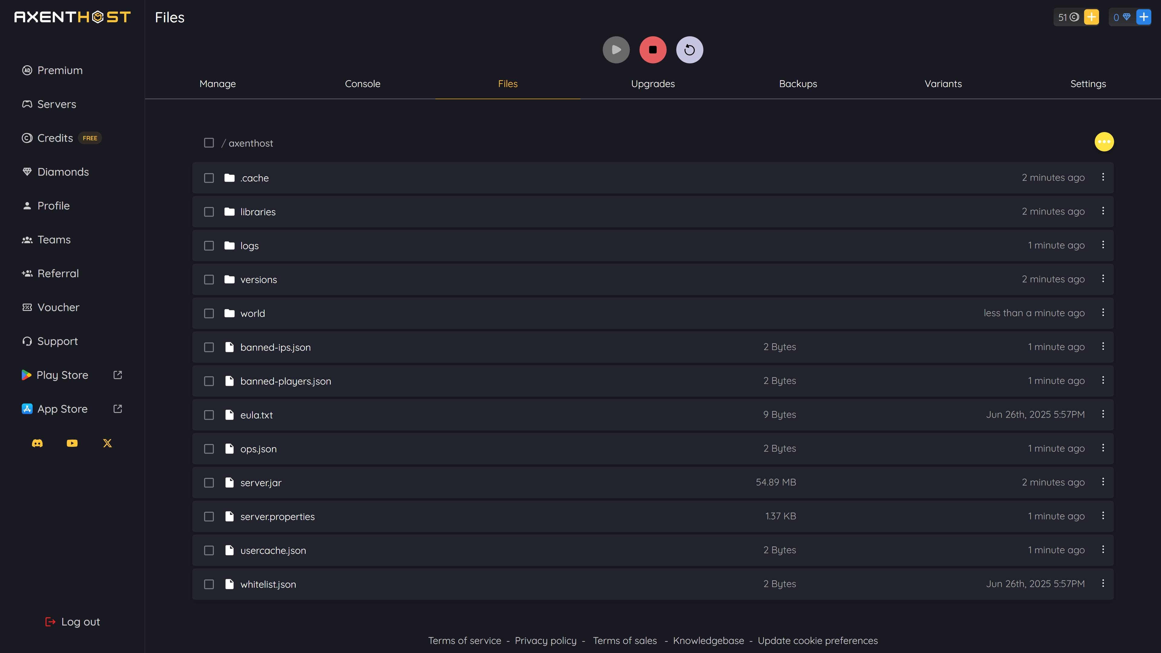Open Referral page in sidebar
This screenshot has height=653, width=1161.
[50, 273]
